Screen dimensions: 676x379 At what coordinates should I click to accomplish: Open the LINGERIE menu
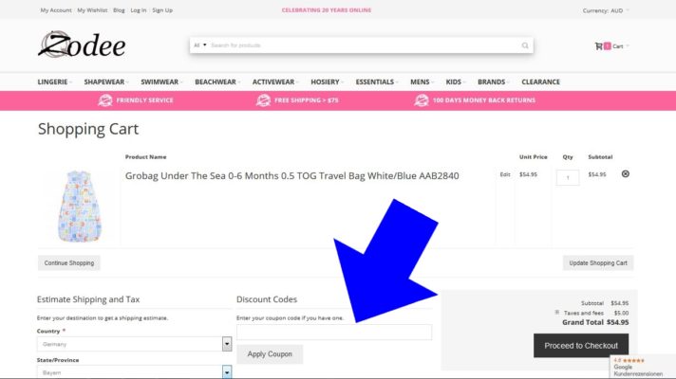click(54, 81)
